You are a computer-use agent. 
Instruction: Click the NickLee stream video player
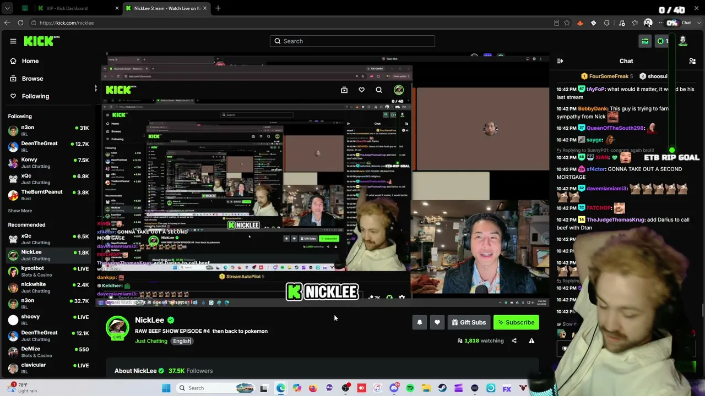322,180
